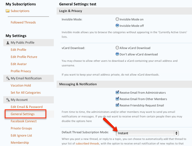Click the My Account wrench icon
This screenshot has width=192, height=146.
pyautogui.click(x=8, y=100)
